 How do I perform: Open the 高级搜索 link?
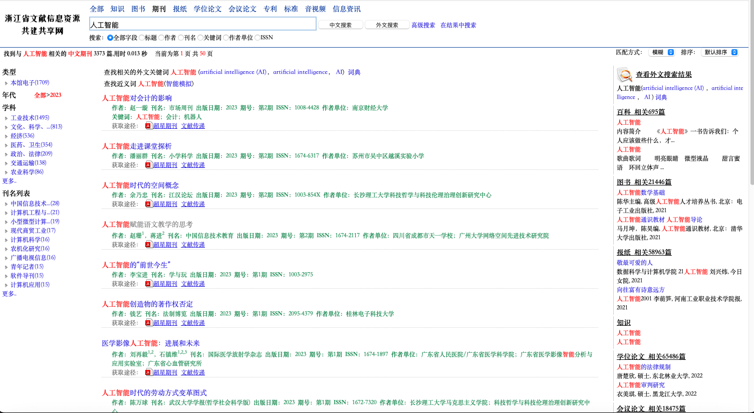point(423,25)
